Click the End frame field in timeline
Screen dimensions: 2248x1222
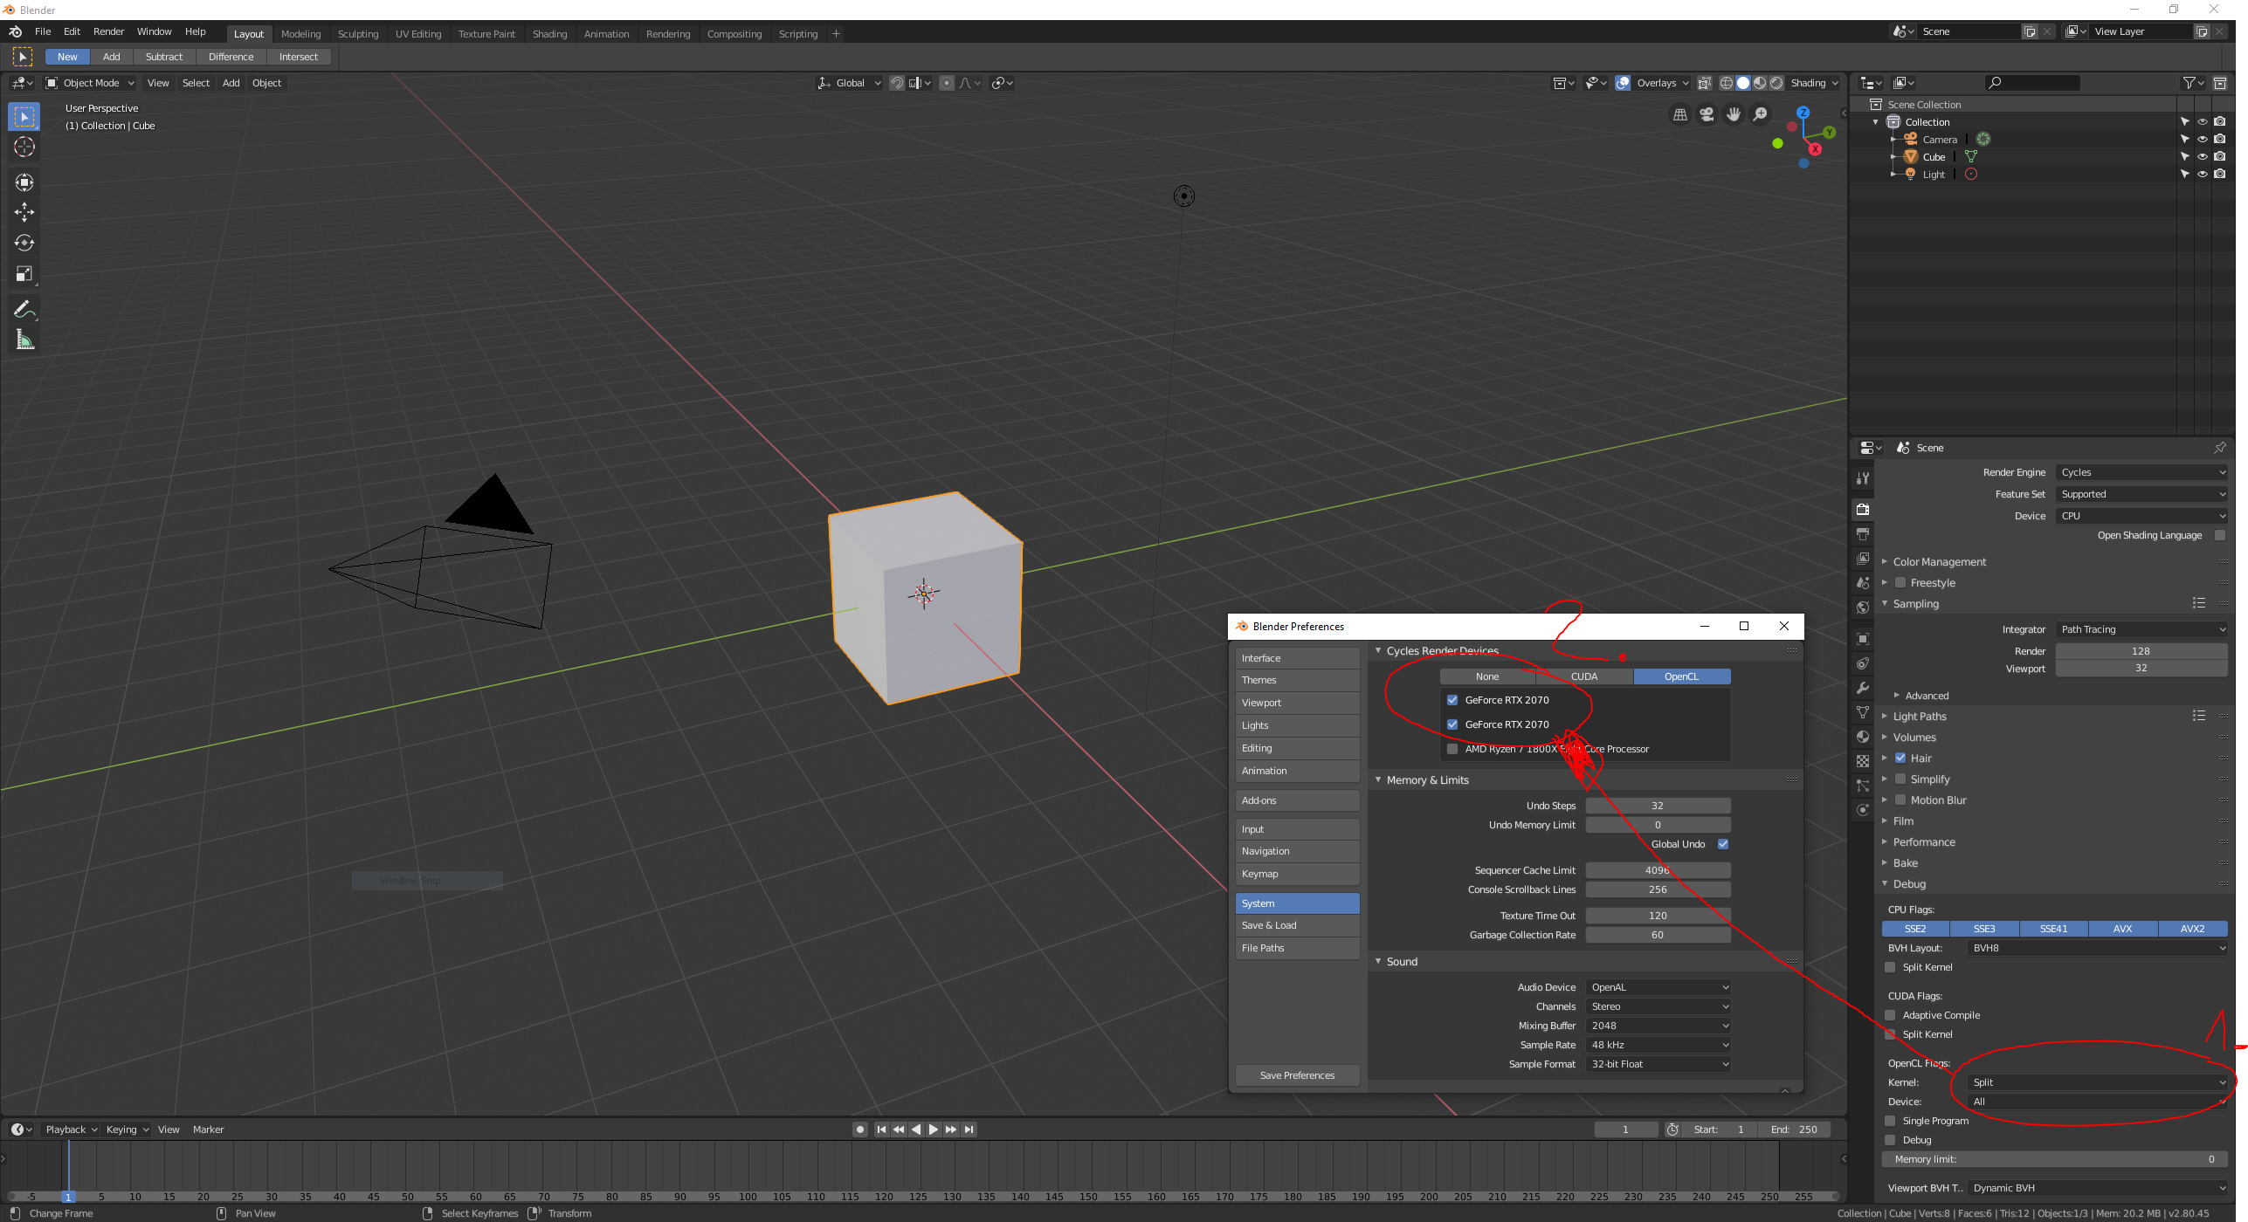[1794, 1129]
